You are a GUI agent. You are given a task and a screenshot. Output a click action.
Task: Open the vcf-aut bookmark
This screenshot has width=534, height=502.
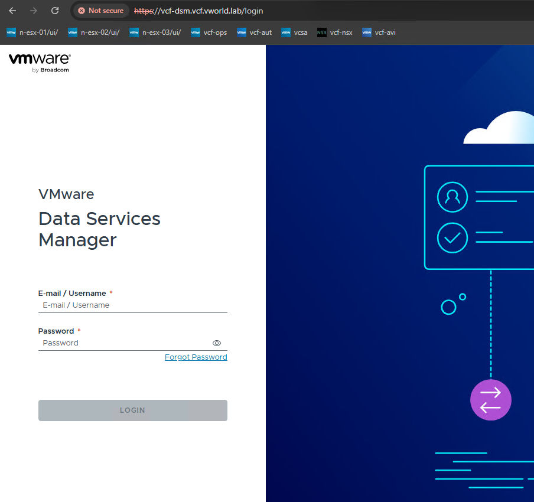255,32
